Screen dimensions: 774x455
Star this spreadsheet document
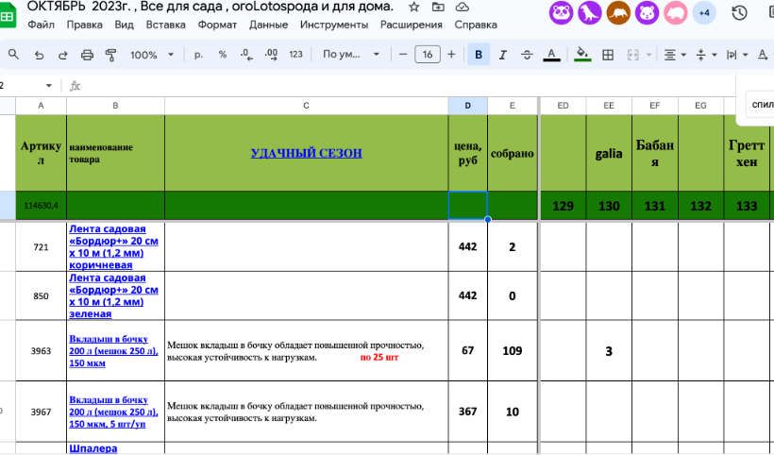[x=413, y=7]
